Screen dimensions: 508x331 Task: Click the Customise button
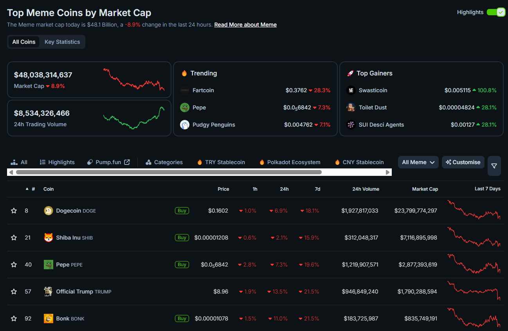[463, 162]
